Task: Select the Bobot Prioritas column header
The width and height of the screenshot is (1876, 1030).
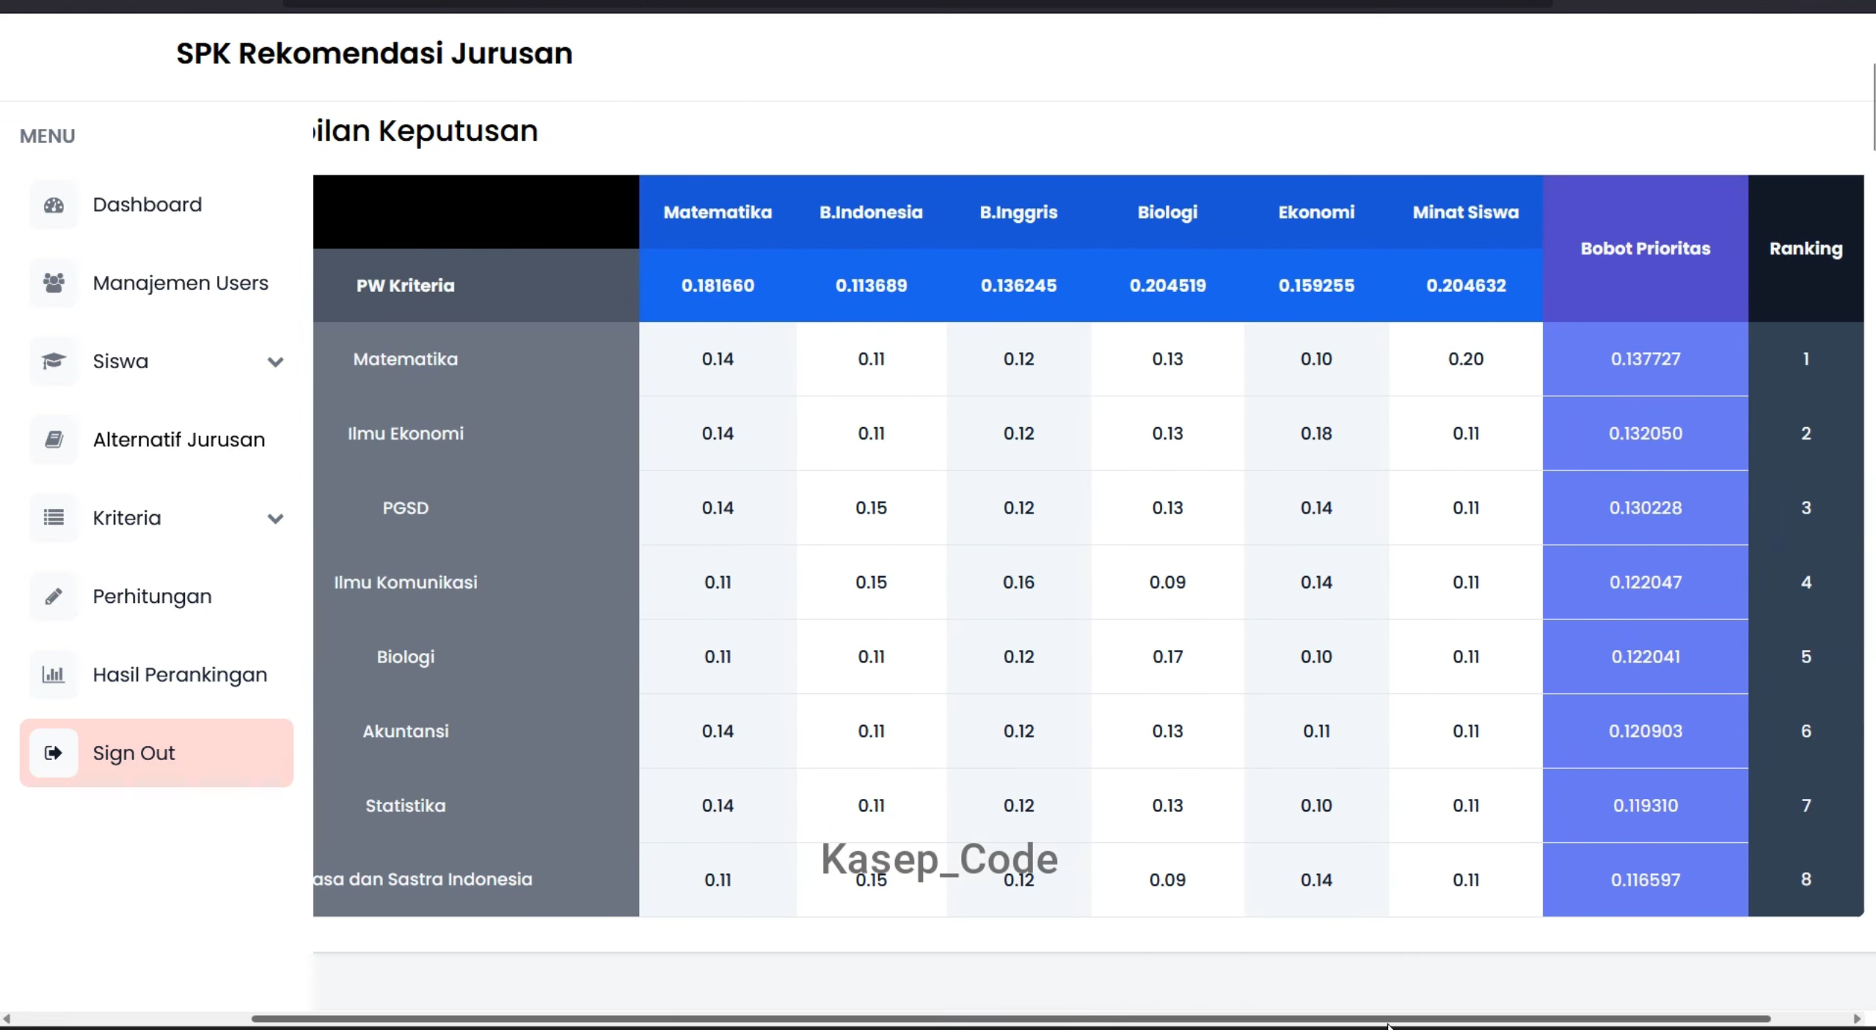Action: pyautogui.click(x=1646, y=249)
